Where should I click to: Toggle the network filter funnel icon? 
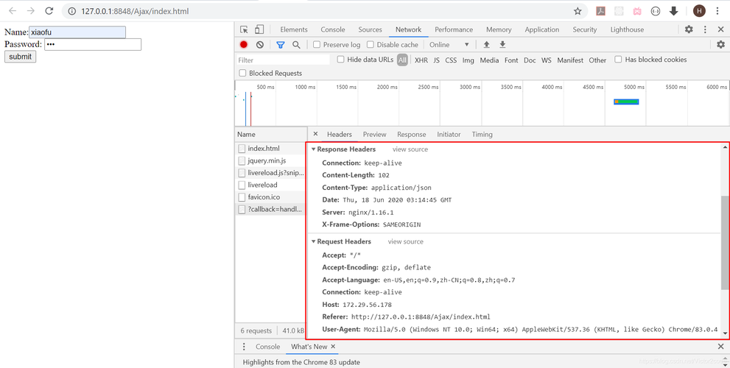(x=280, y=45)
